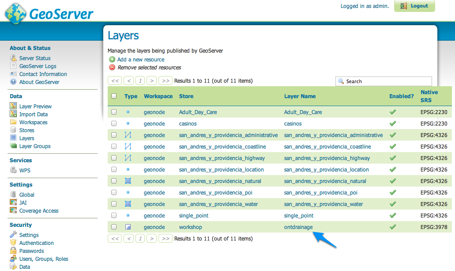Open the Server Status sidebar link

tap(35, 58)
